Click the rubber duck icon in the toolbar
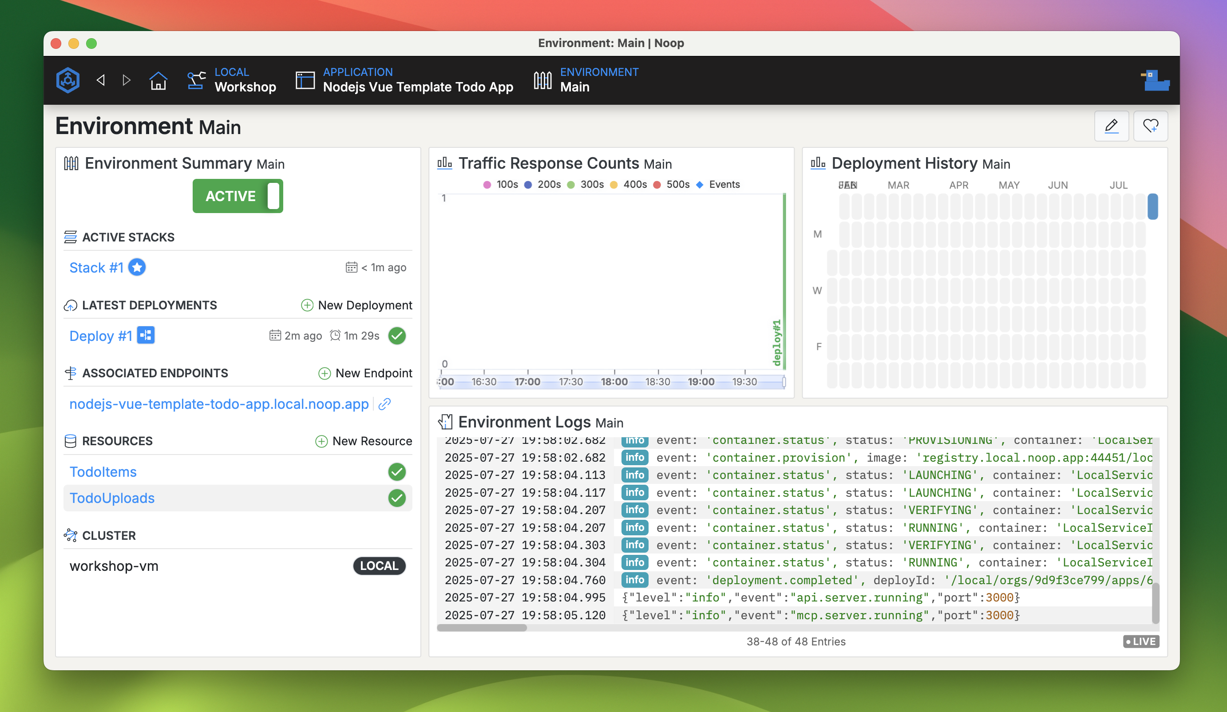1227x712 pixels. [x=1155, y=81]
